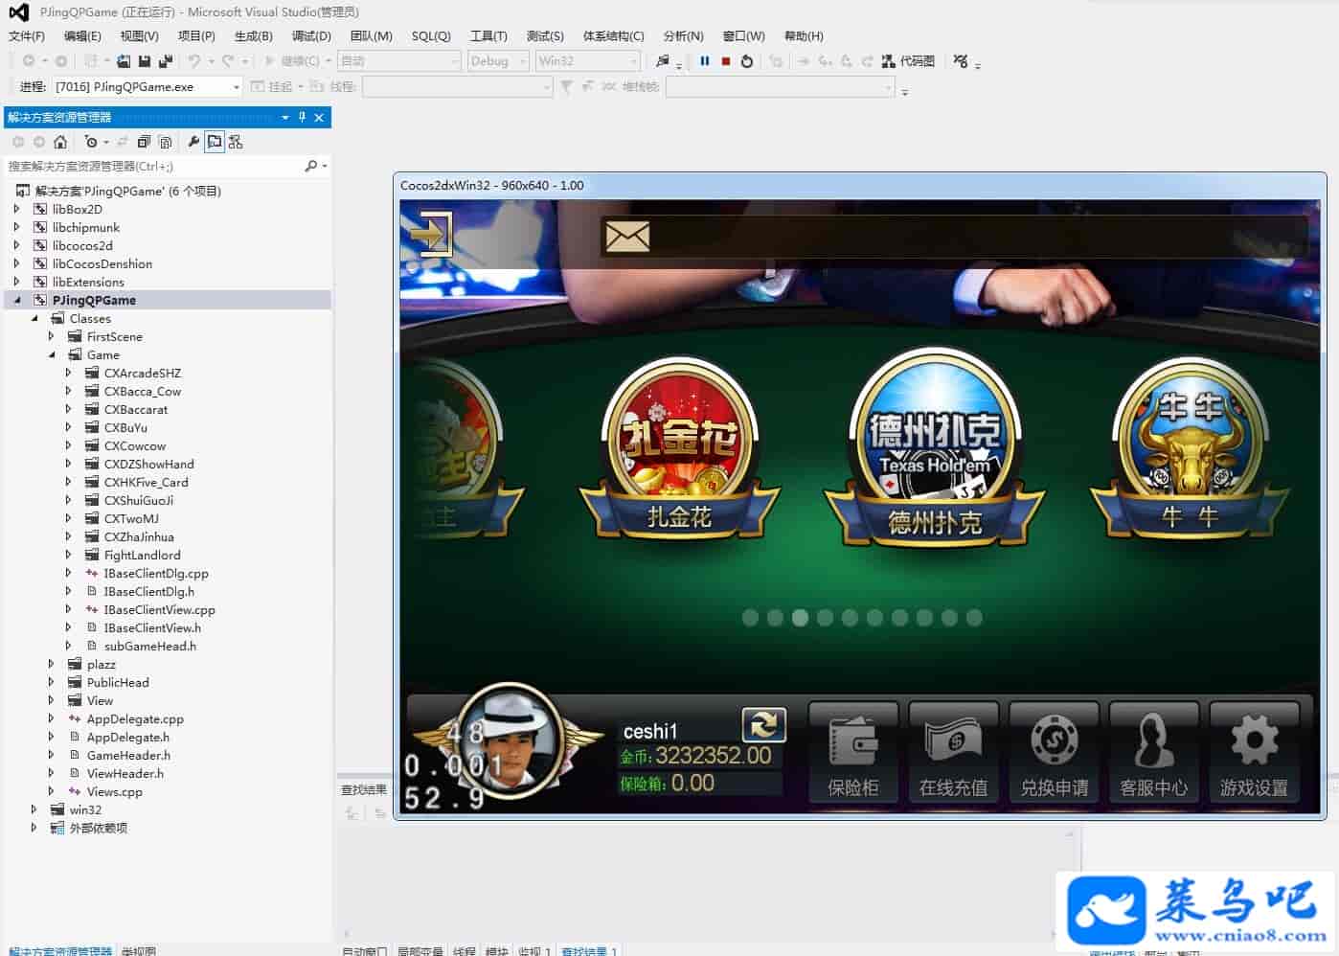Select the third page indicator dot
Viewport: 1339px width, 956px height.
tap(800, 618)
